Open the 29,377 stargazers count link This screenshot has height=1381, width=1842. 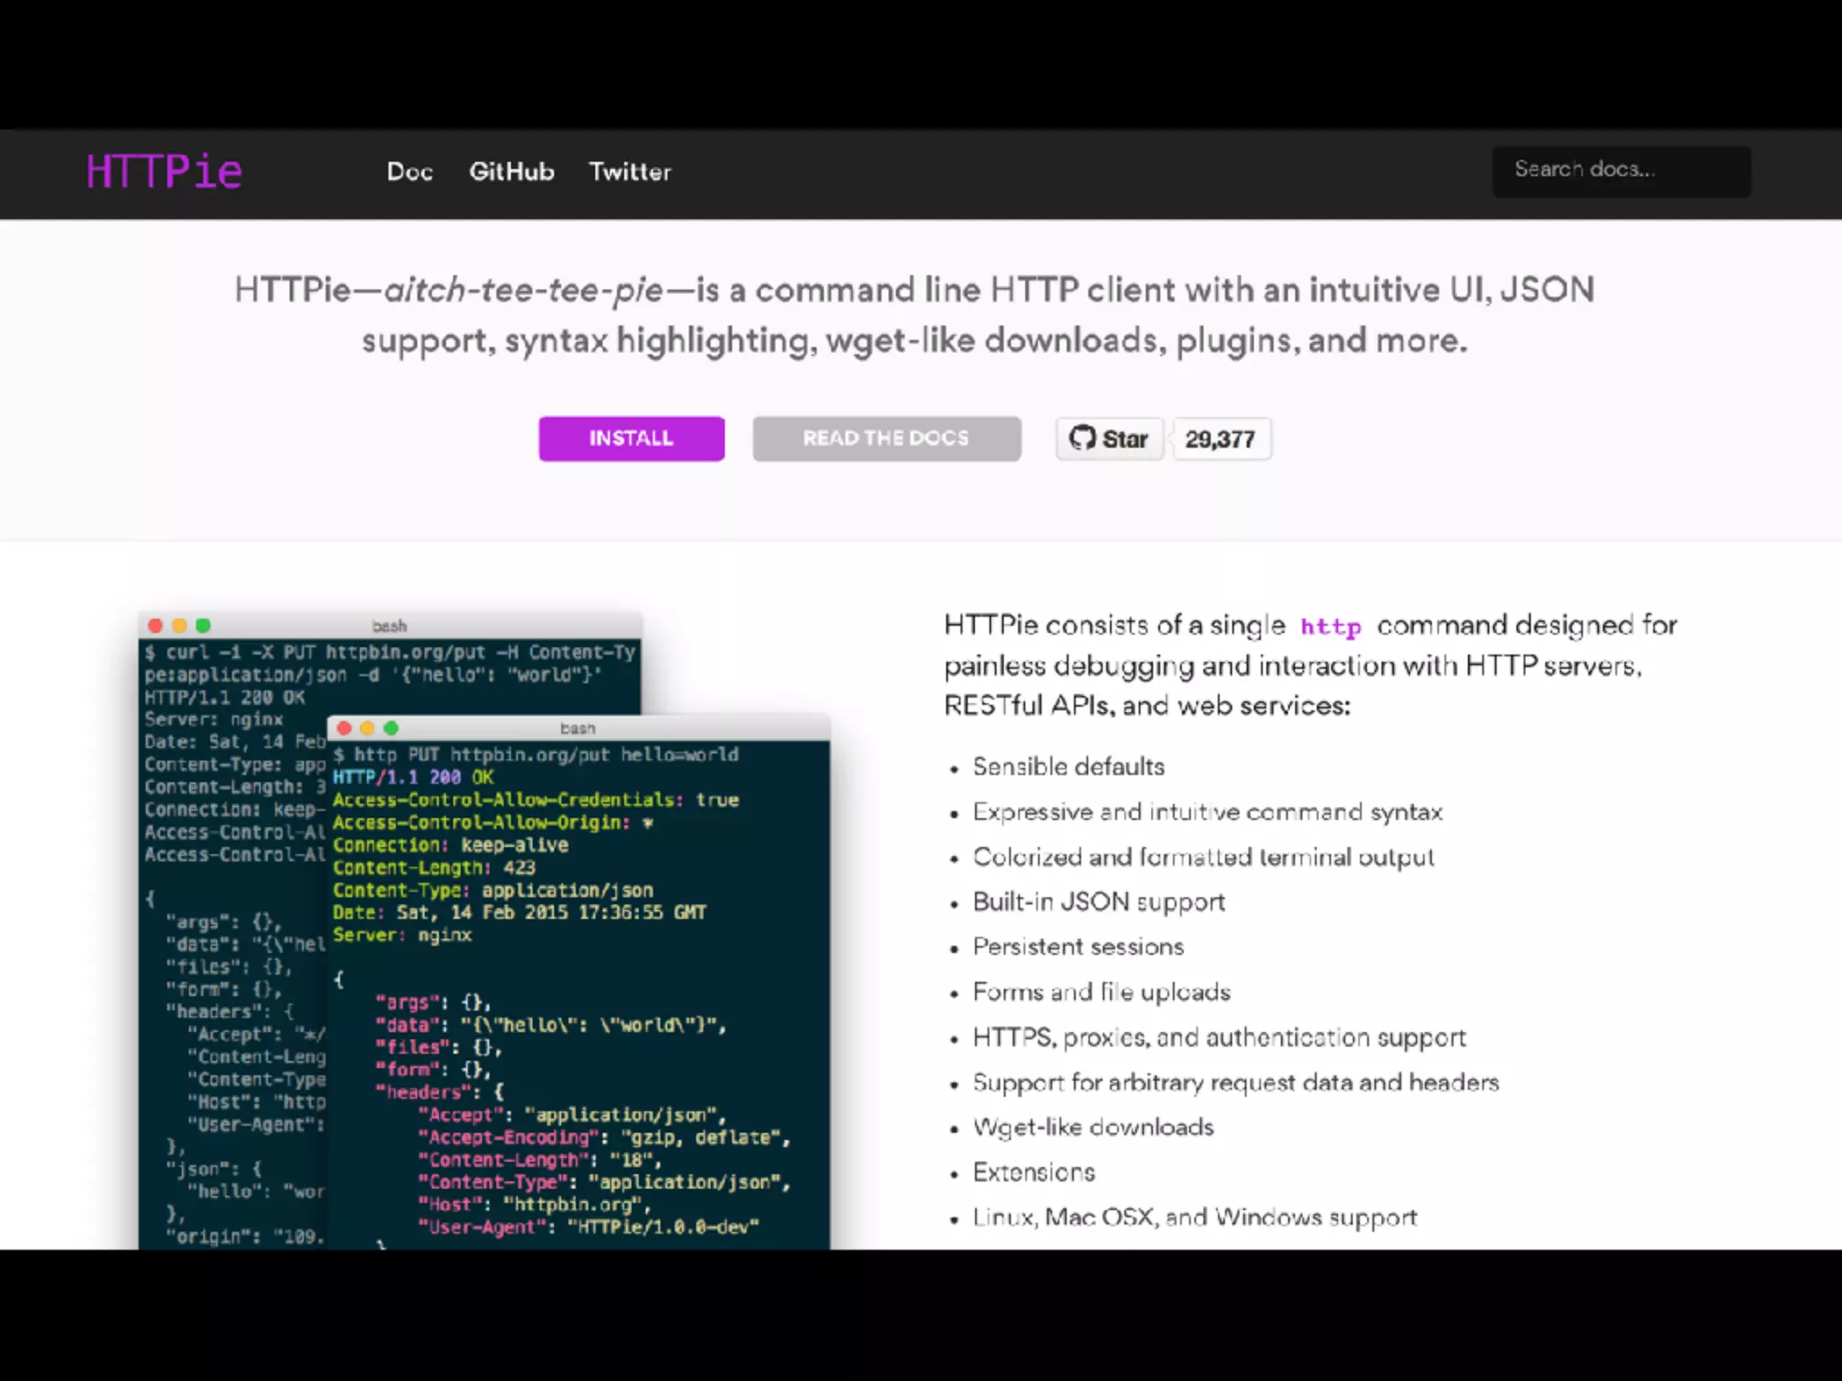[1220, 439]
